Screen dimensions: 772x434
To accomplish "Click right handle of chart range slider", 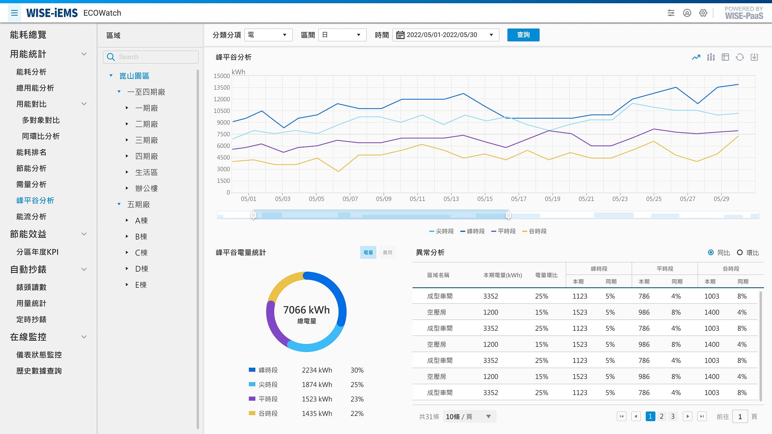I will tap(508, 215).
